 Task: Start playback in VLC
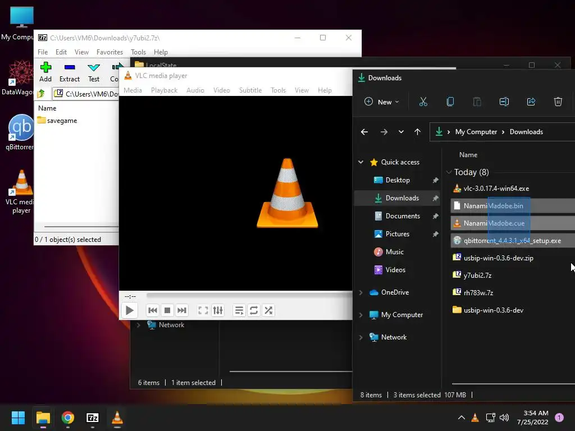(x=129, y=310)
